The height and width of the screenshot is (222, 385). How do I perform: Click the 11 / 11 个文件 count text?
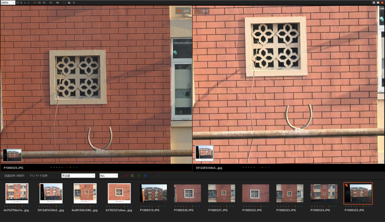[39, 176]
